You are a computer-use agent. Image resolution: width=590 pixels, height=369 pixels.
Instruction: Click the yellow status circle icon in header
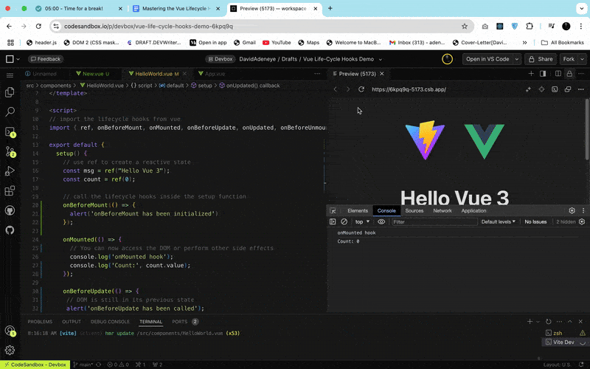pos(447,59)
